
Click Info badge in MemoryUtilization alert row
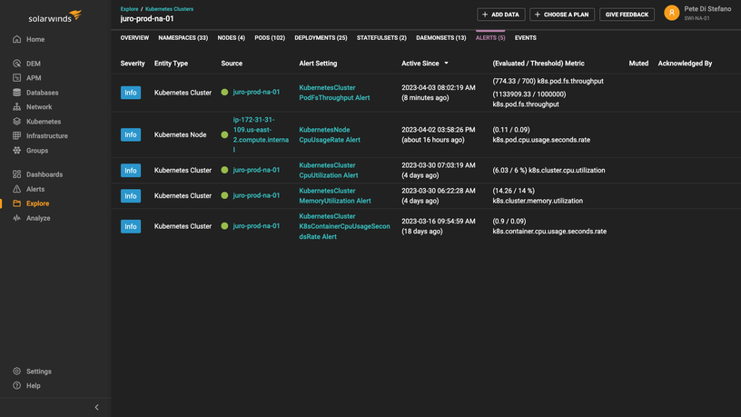(x=131, y=195)
